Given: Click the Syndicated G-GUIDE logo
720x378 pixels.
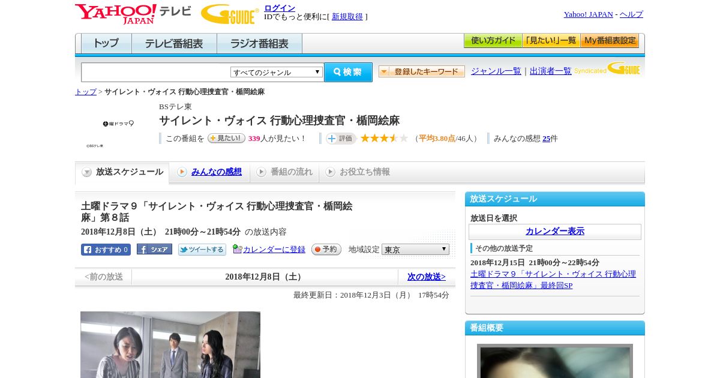Looking at the screenshot, I should coord(607,68).
